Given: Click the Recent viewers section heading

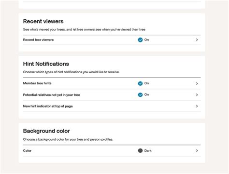Looking at the screenshot, I should point(43,21).
